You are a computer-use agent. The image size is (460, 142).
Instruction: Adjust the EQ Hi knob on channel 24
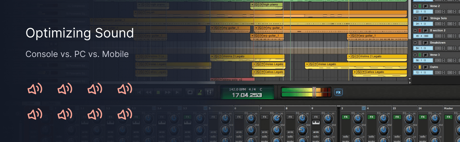pyautogui.click(x=435, y=118)
